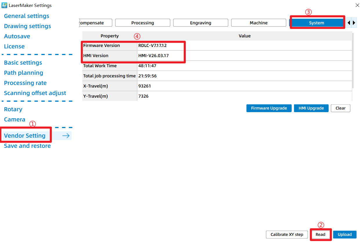Open the Camera settings page
The image size is (363, 244).
pyautogui.click(x=14, y=119)
